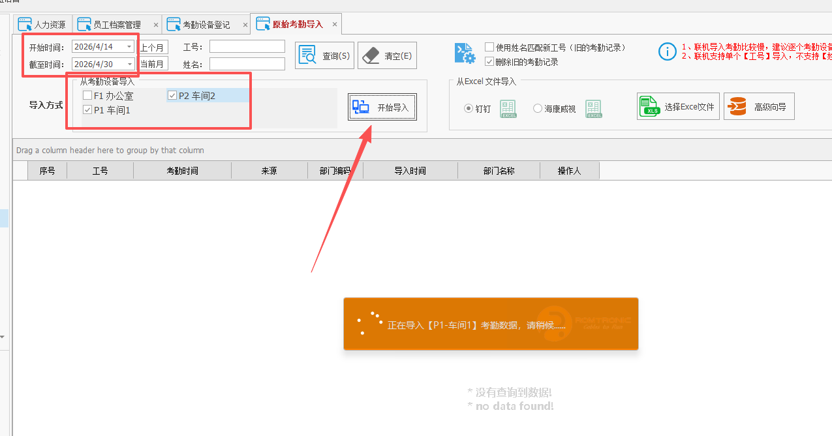Enable the F1 办公室 checkbox
The image size is (832, 436).
pyautogui.click(x=87, y=94)
